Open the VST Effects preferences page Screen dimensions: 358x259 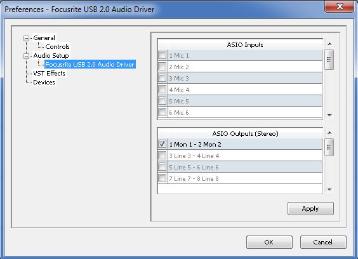tap(49, 73)
